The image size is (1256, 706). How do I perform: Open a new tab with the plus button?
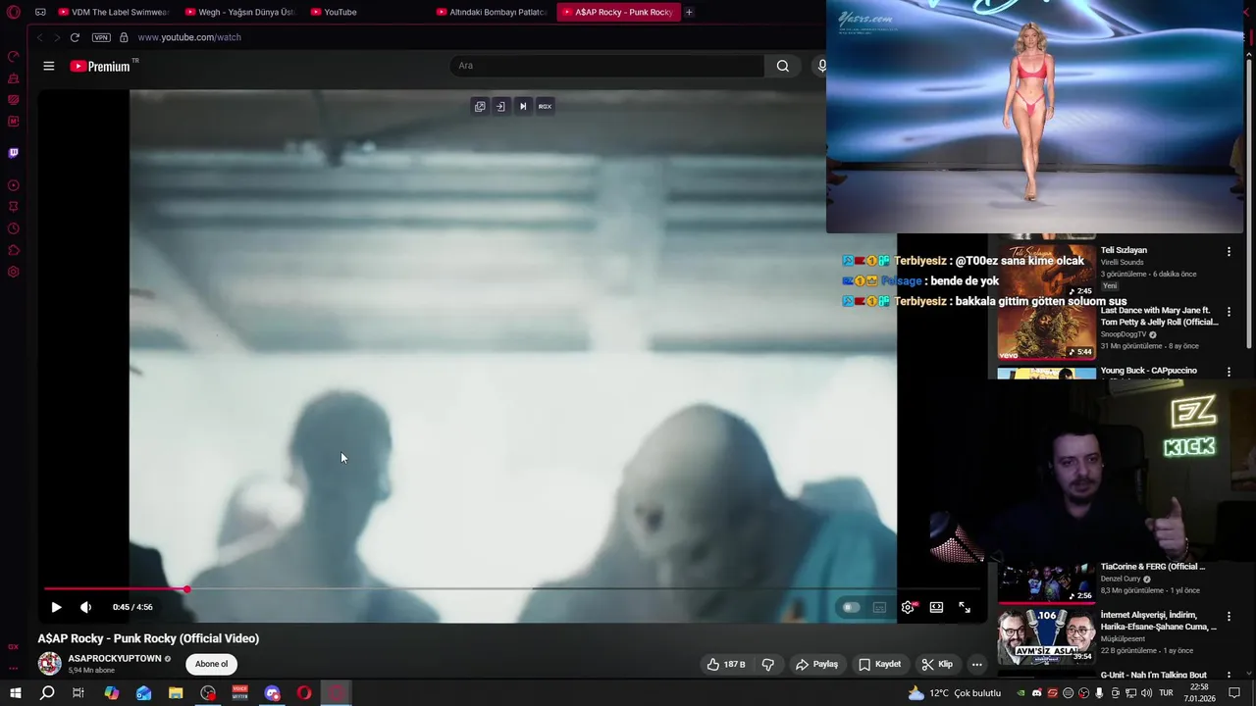pos(689,12)
